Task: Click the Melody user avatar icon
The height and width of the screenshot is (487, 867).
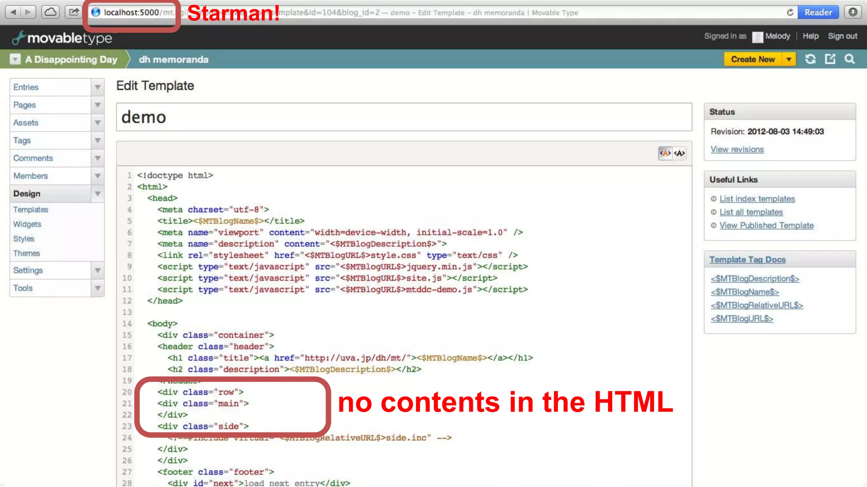Action: point(758,37)
